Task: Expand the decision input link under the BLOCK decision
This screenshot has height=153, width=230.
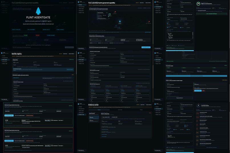Action: pyautogui.click(x=9, y=148)
